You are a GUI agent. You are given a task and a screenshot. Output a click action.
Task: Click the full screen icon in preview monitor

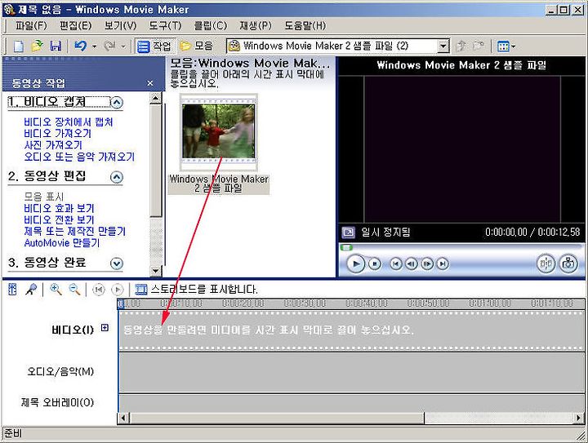pyautogui.click(x=348, y=233)
